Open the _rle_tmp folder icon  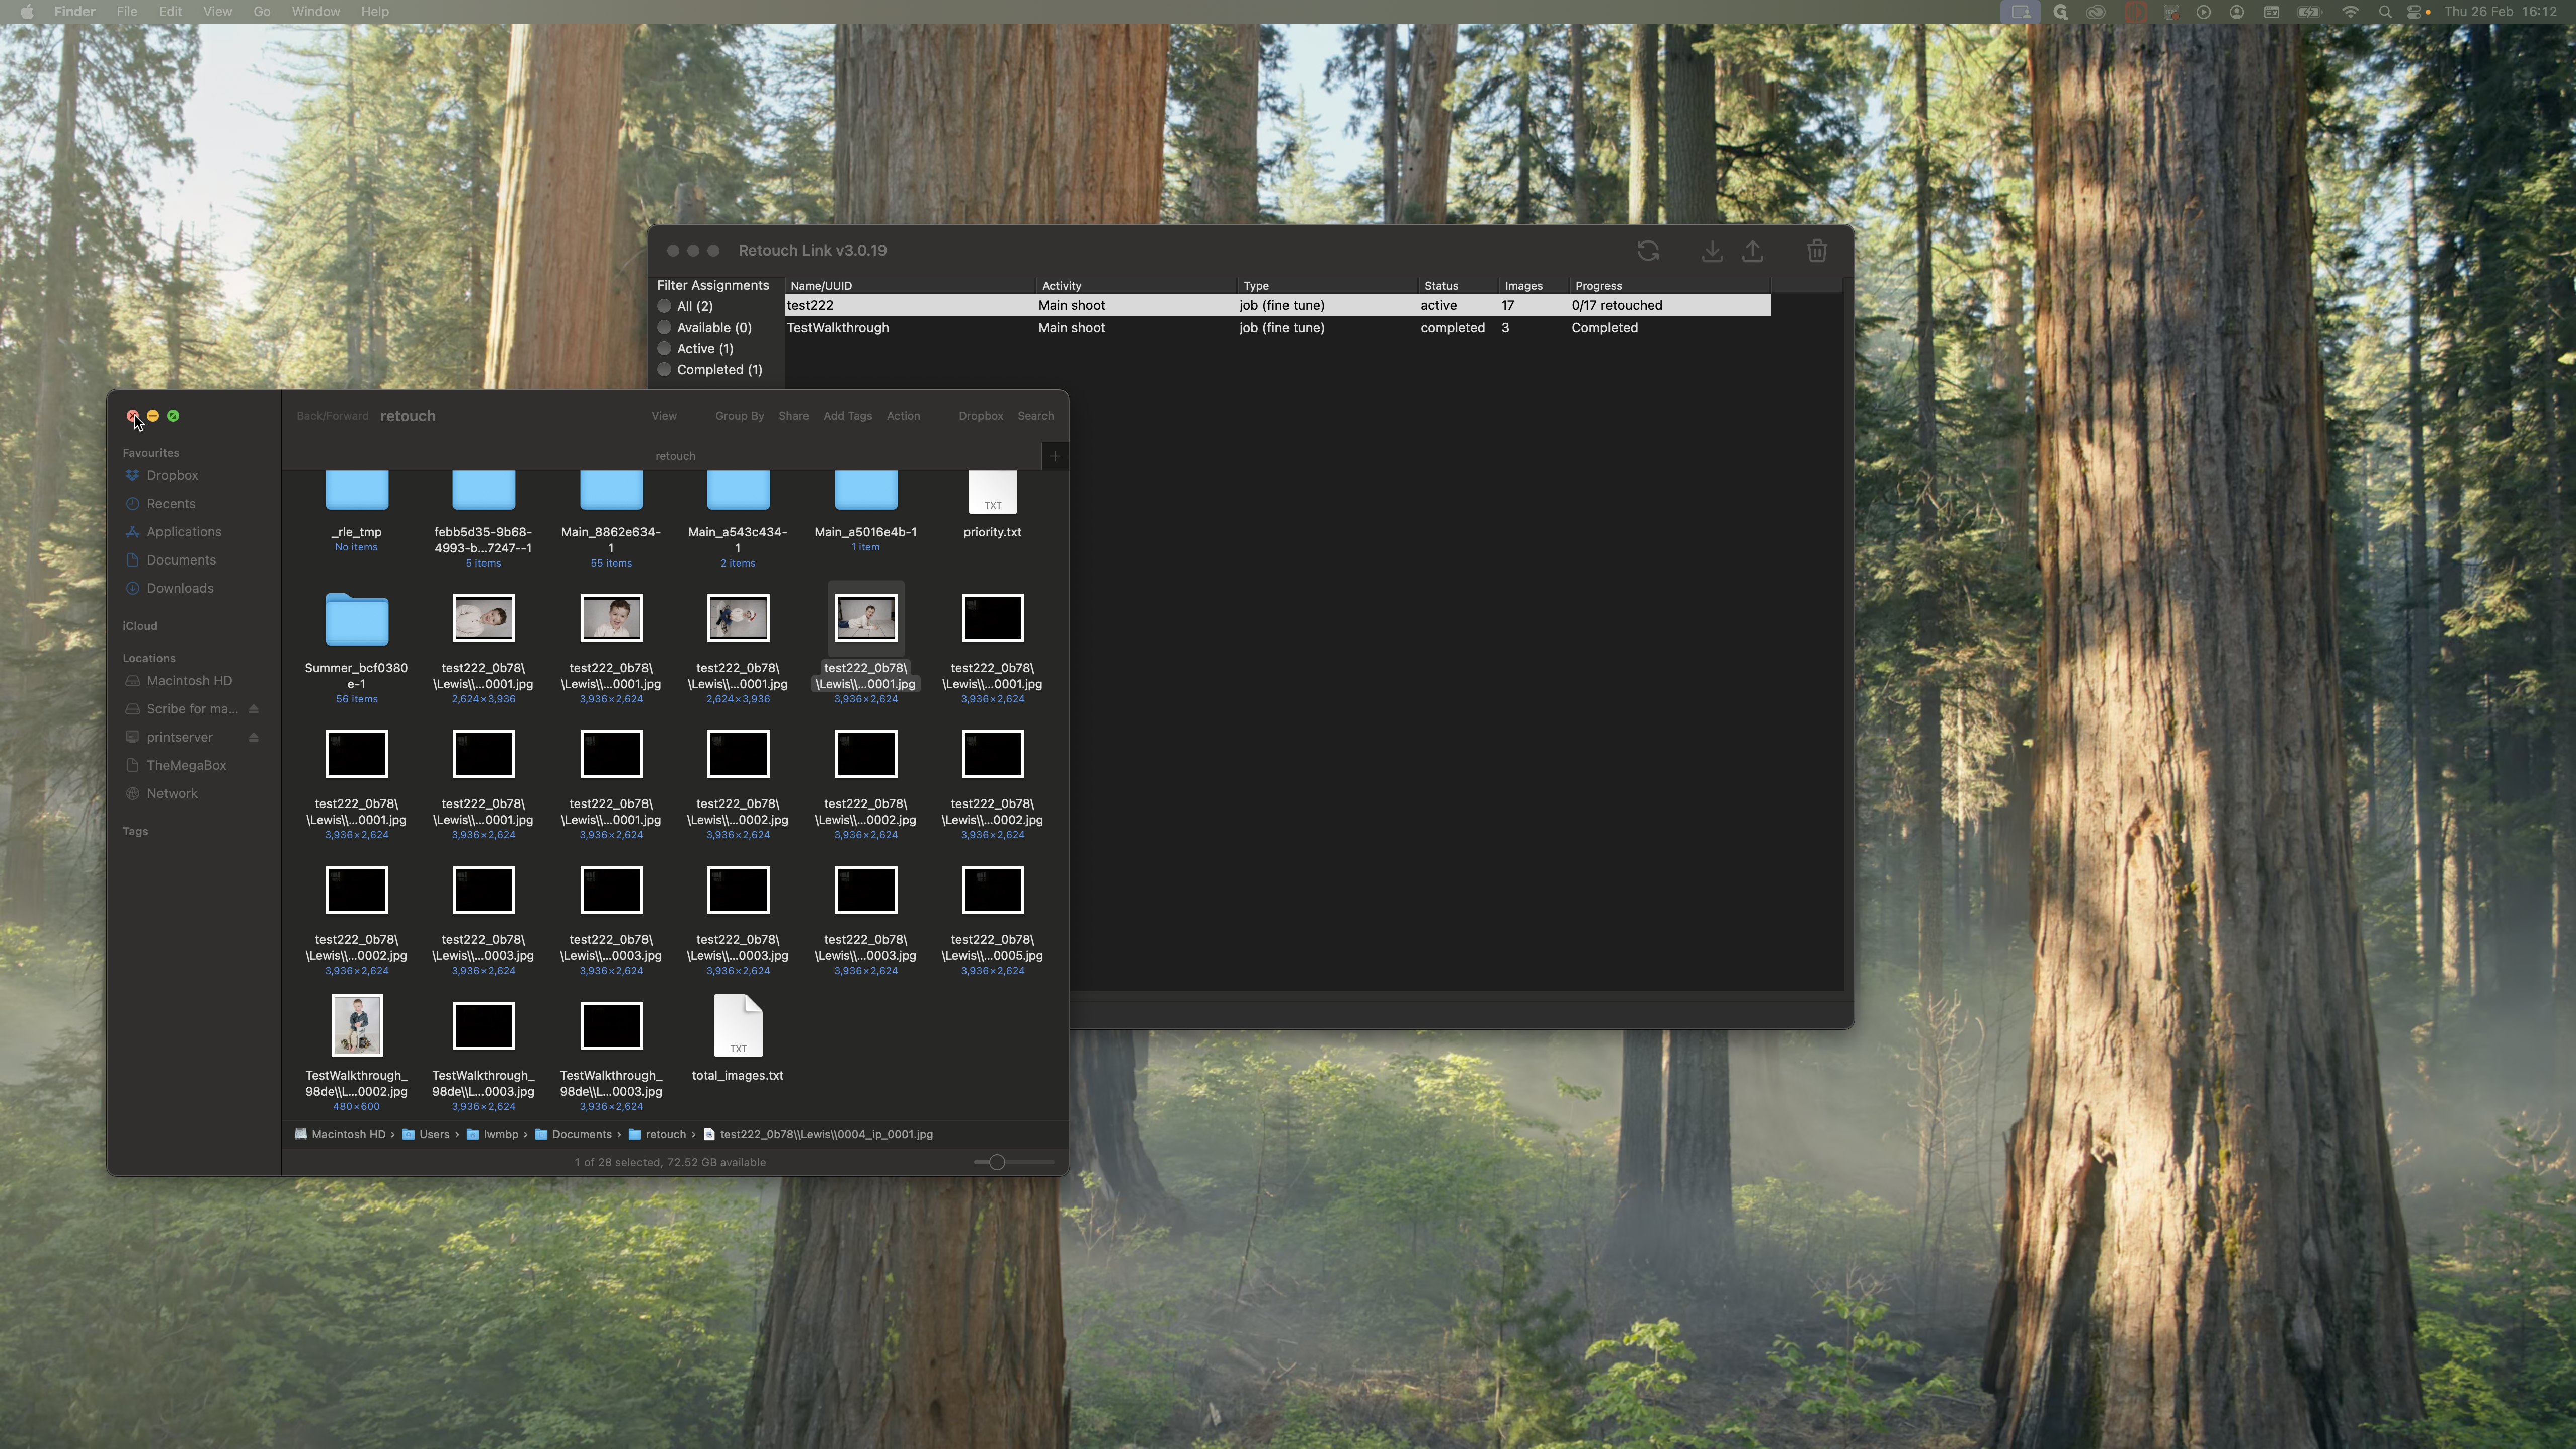pyautogui.click(x=356, y=491)
